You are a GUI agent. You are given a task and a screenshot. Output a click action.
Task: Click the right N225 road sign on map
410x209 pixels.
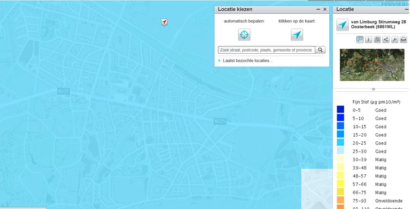pyautogui.click(x=220, y=122)
